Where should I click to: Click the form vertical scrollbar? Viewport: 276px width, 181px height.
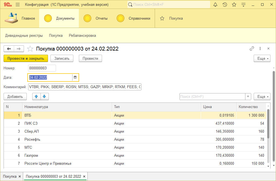coord(274,116)
